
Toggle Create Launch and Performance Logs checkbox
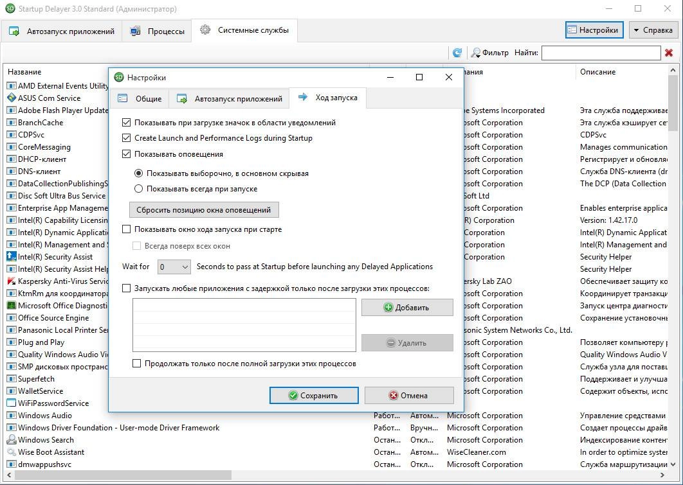(x=126, y=138)
